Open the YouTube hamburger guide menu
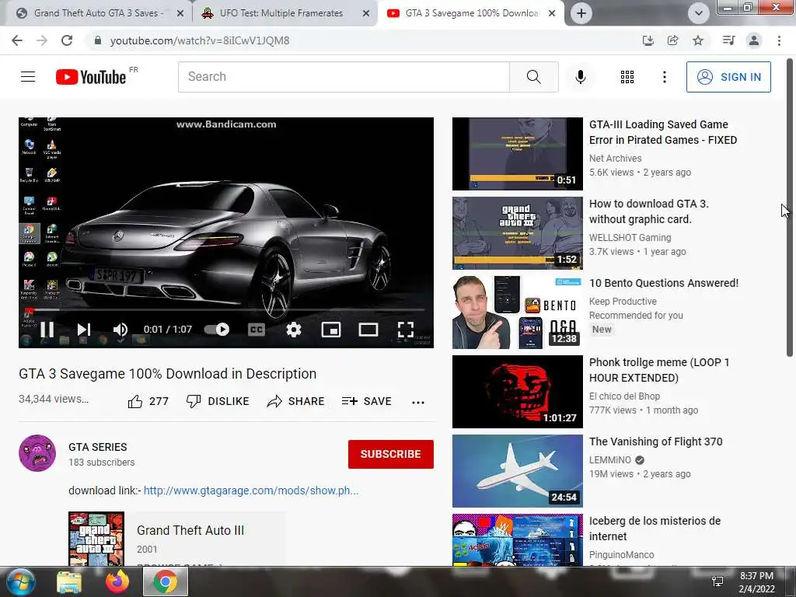 [x=28, y=77]
